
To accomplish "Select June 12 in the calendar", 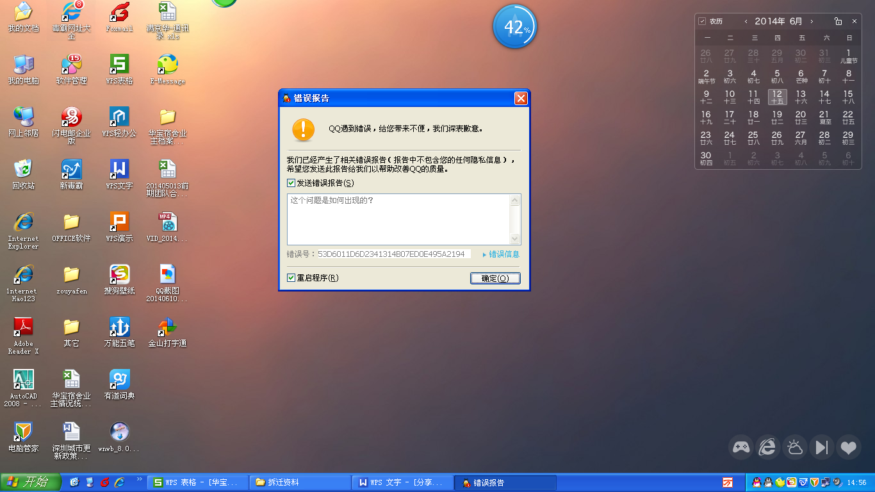I will coord(777,97).
